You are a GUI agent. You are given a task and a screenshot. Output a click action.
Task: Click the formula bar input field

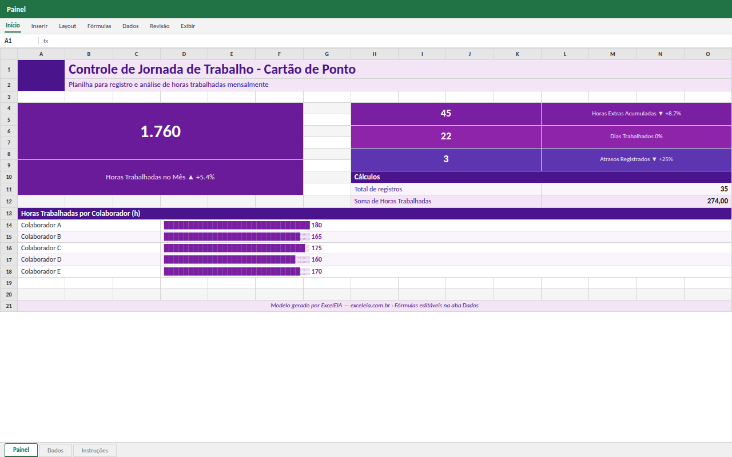click(x=390, y=41)
